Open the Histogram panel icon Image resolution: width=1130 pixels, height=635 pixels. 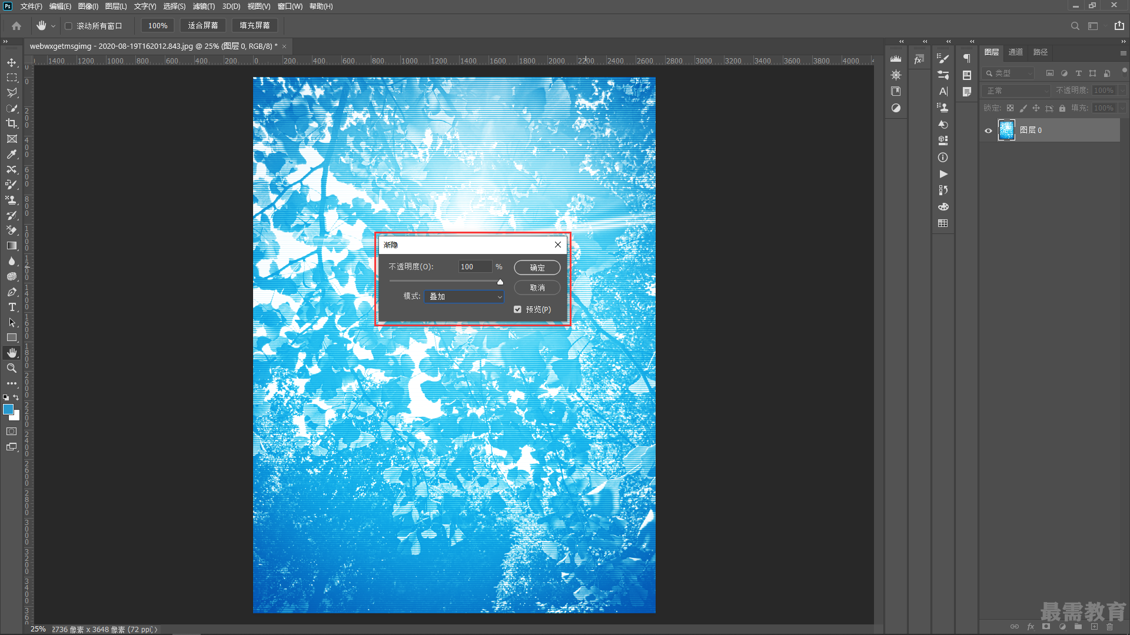click(x=896, y=58)
